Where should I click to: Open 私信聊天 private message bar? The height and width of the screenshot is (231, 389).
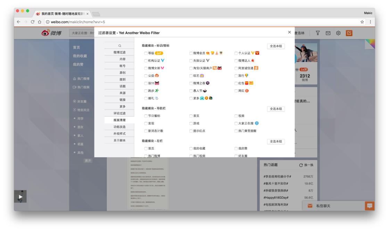[334, 206]
